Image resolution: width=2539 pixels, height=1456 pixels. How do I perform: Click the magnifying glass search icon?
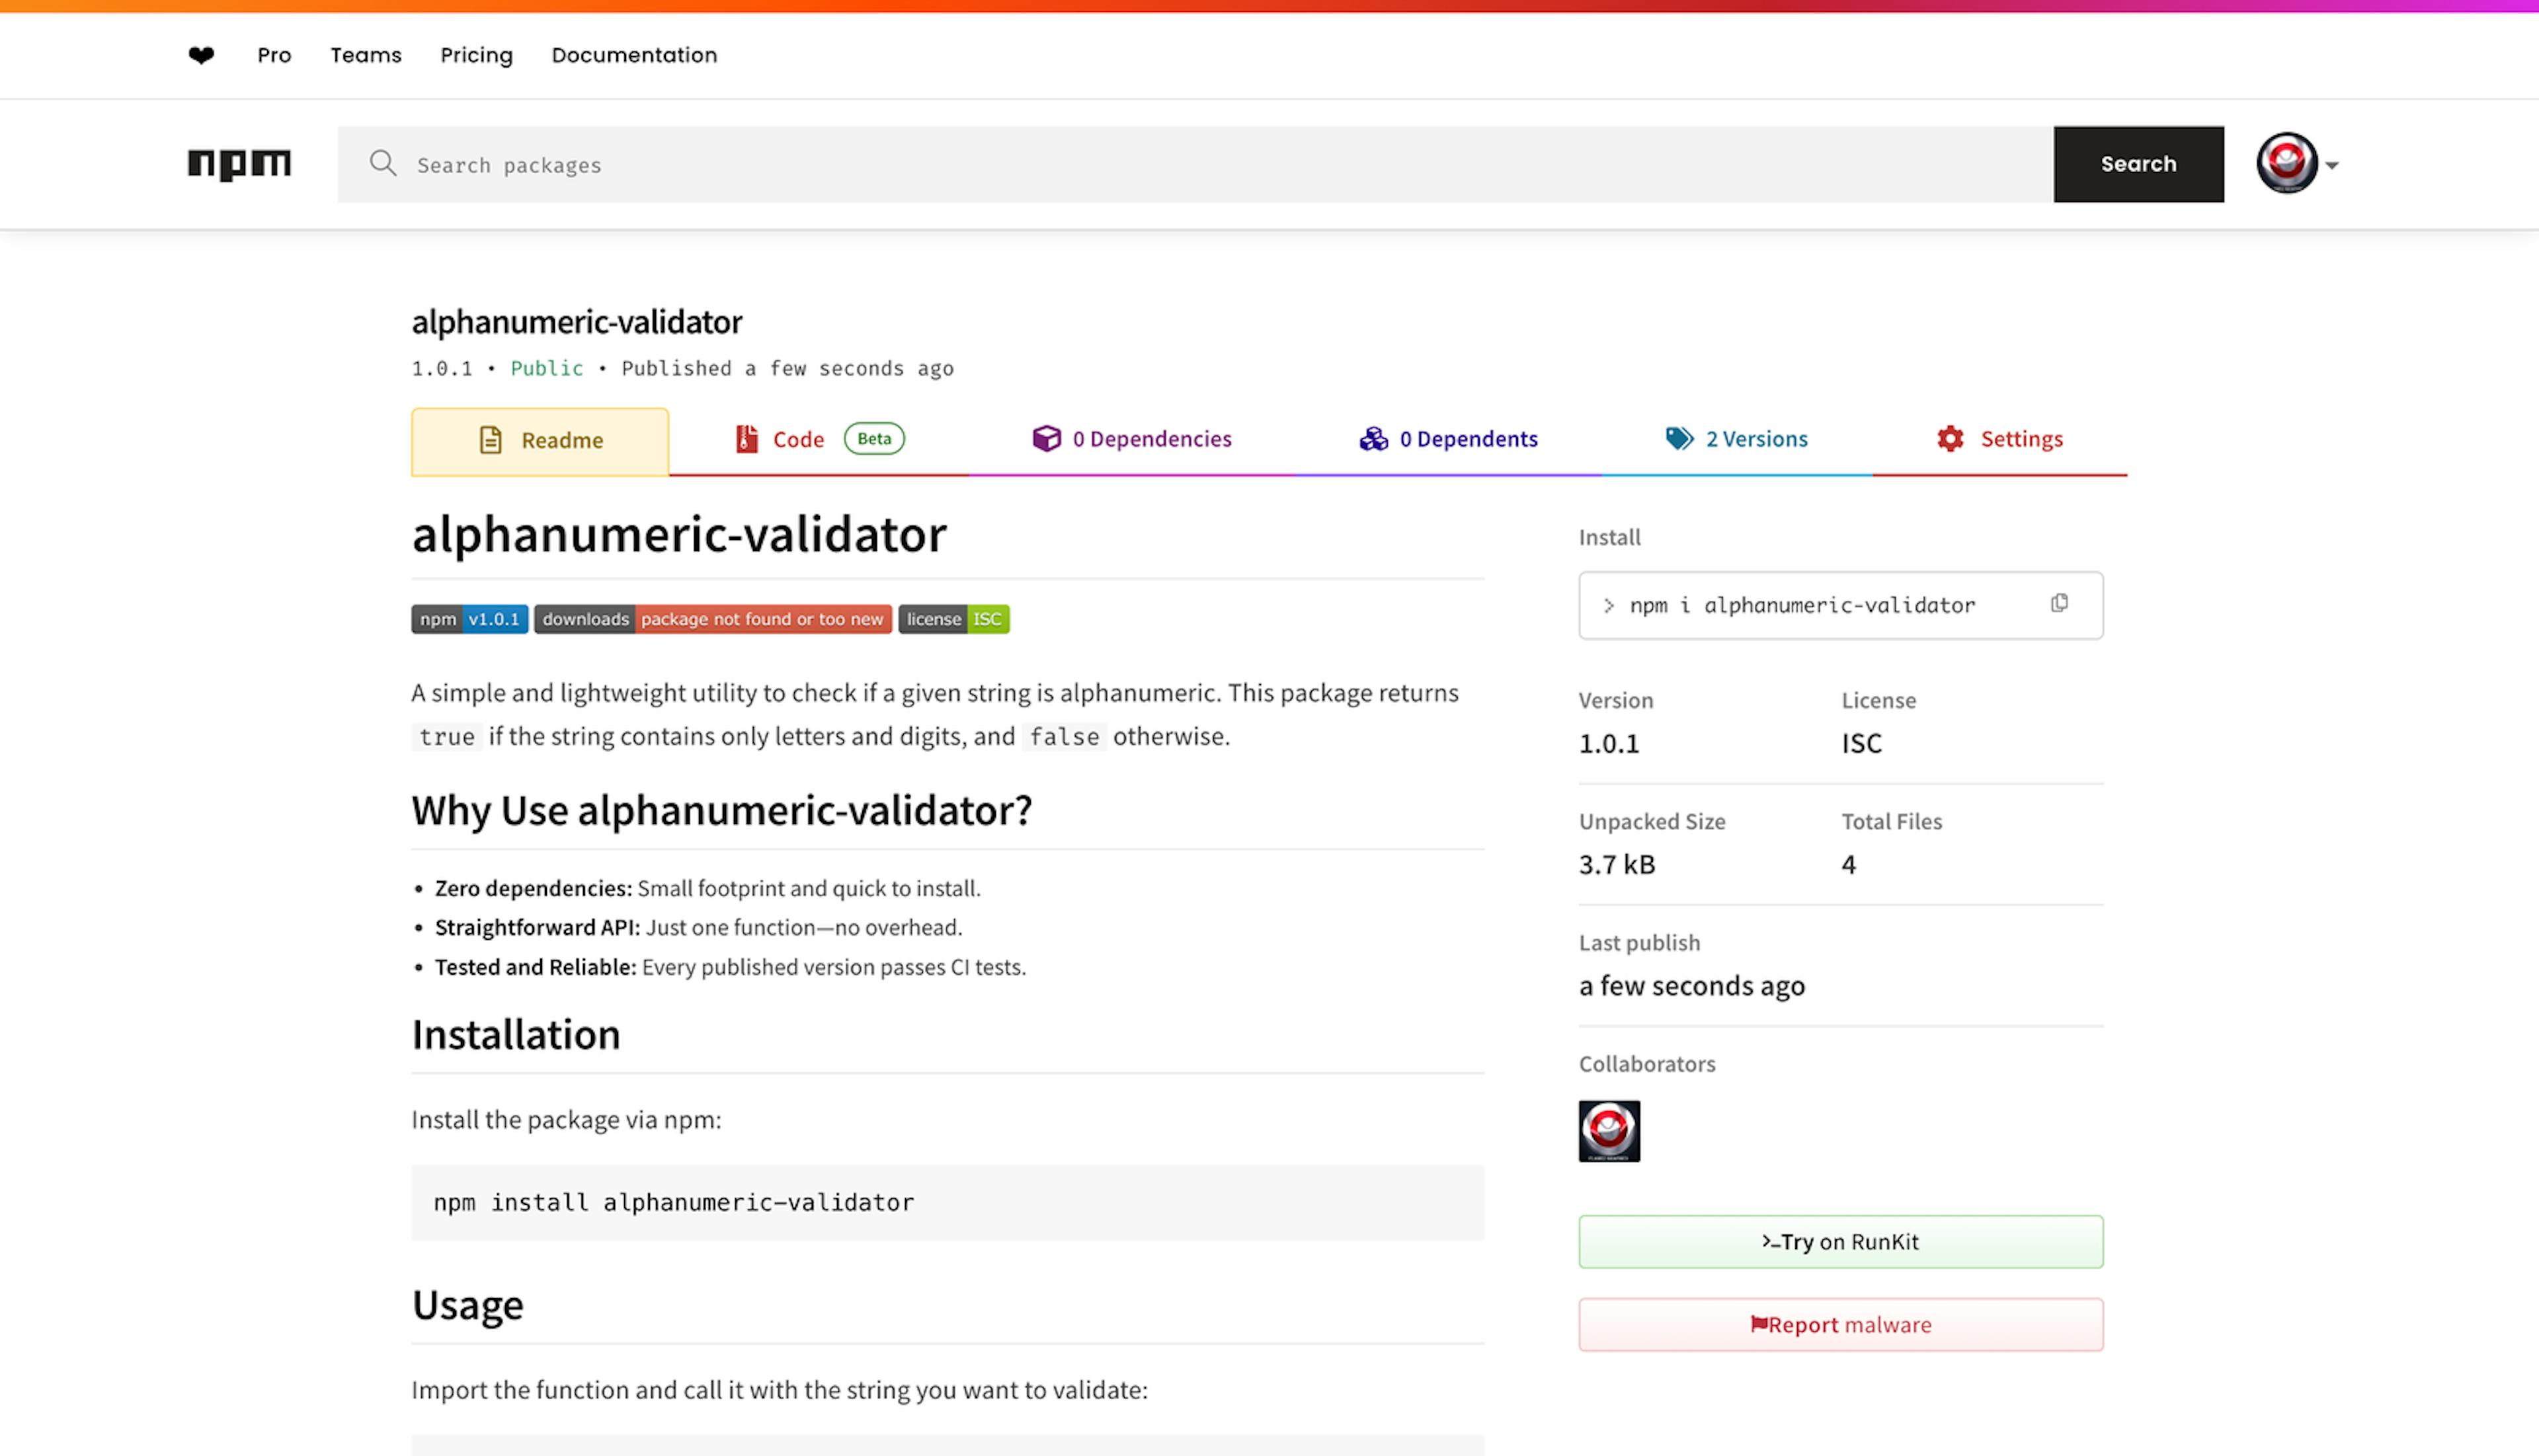pos(382,164)
